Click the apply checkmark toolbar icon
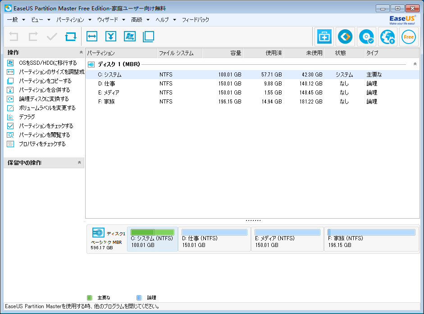This screenshot has width=424, height=314. 52,36
